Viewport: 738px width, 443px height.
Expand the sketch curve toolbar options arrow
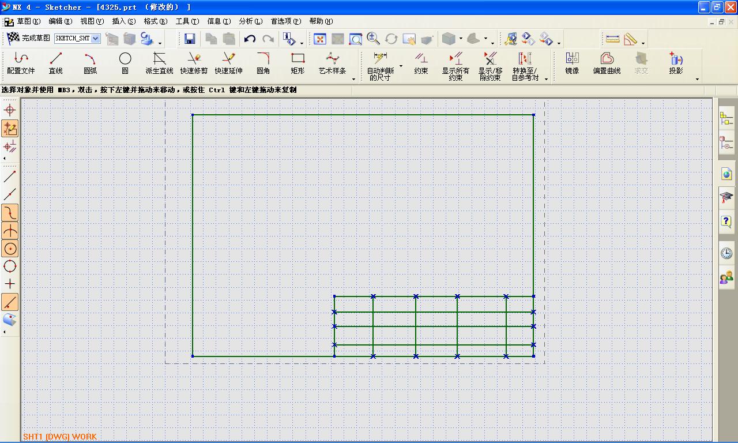coord(353,79)
